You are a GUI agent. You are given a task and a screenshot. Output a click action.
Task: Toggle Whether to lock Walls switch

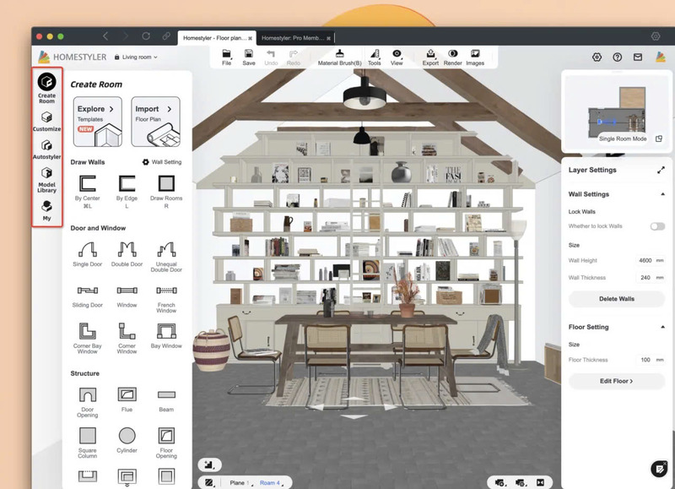point(656,226)
